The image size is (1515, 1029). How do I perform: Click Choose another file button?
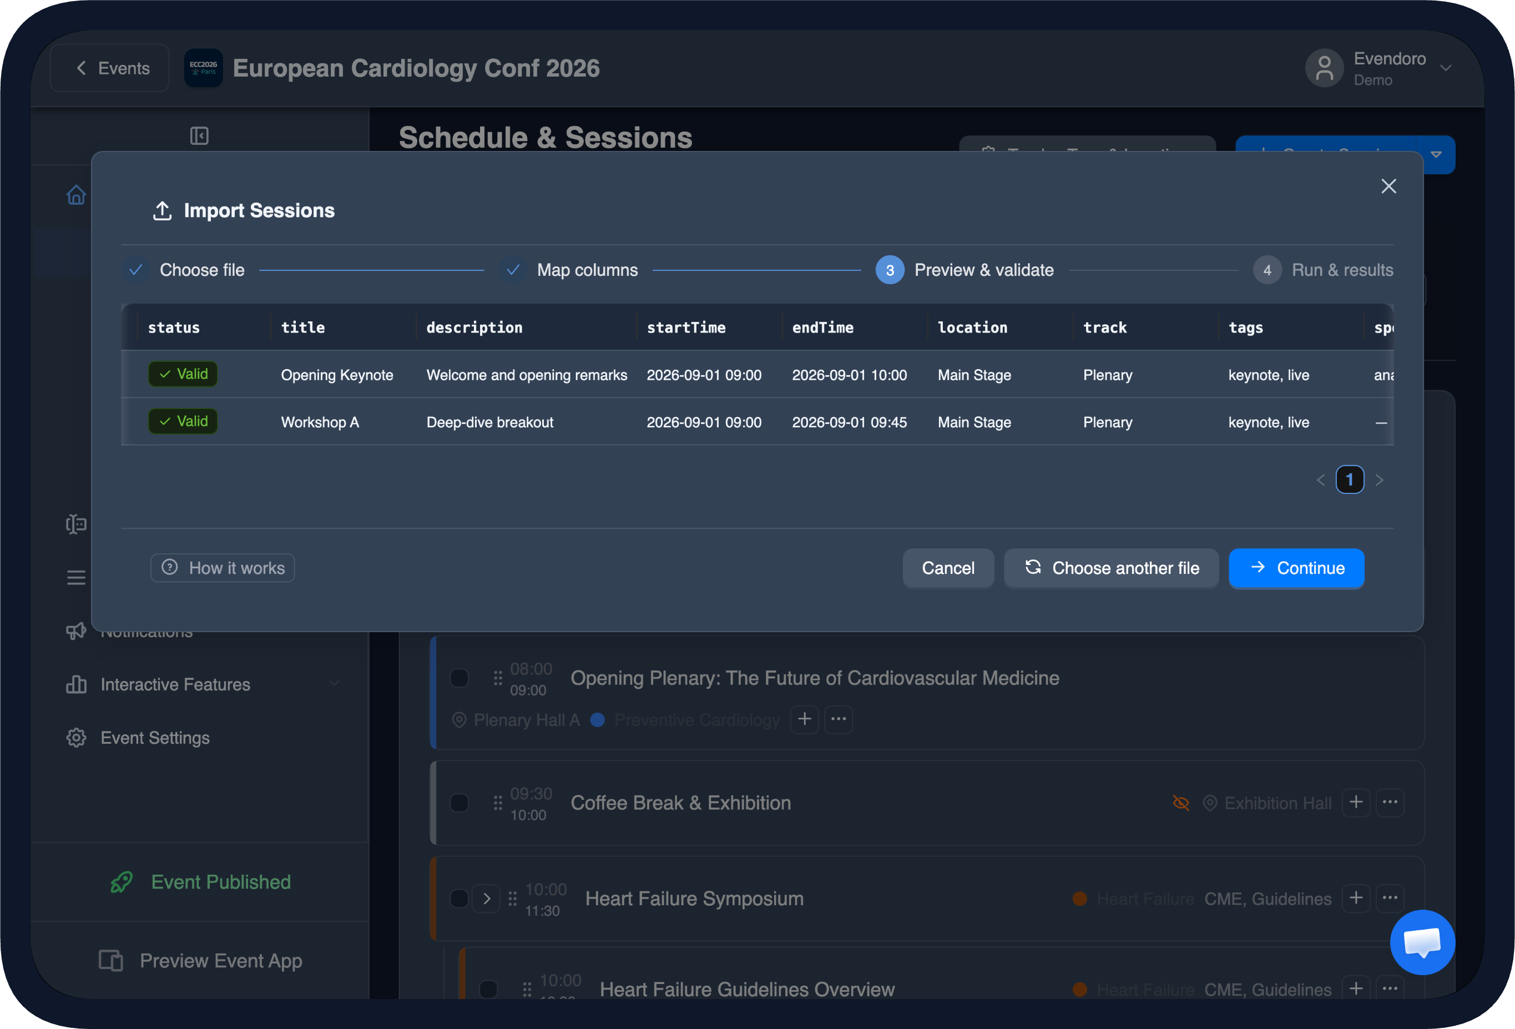1111,568
